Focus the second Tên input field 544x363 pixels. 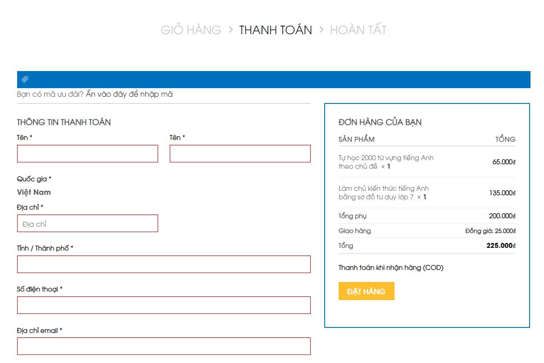tap(240, 153)
